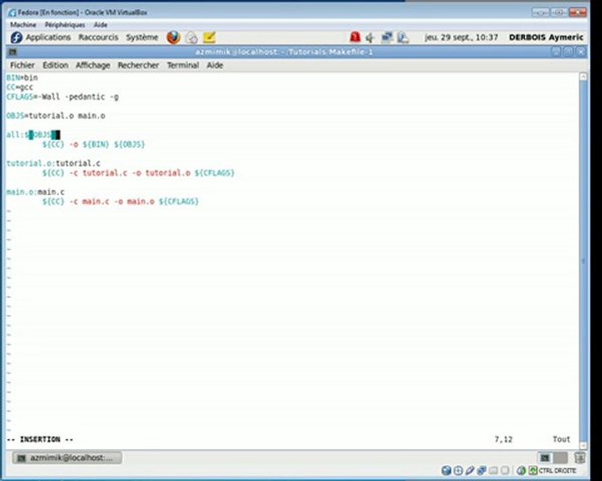602x481 pixels.
Task: Open the trash applet in bottom panel
Action: pos(580,458)
